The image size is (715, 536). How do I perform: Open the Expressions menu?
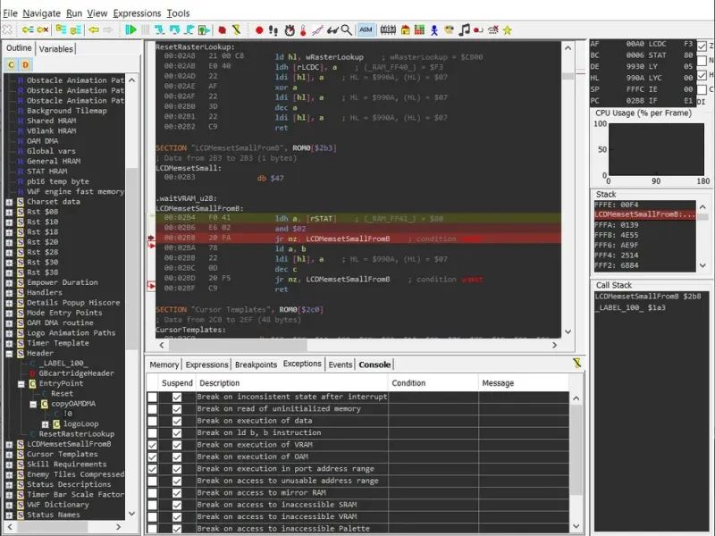click(x=137, y=13)
